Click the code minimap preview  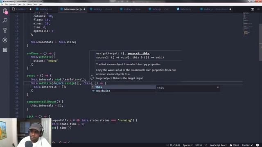tap(249, 24)
